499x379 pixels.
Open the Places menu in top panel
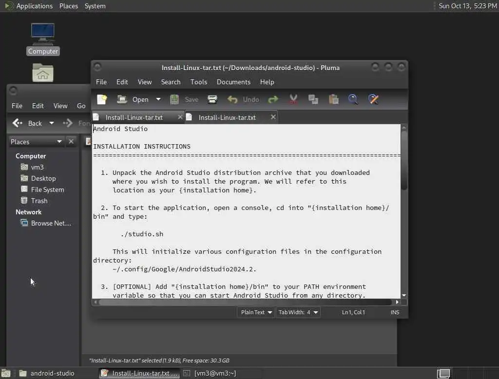(x=69, y=6)
